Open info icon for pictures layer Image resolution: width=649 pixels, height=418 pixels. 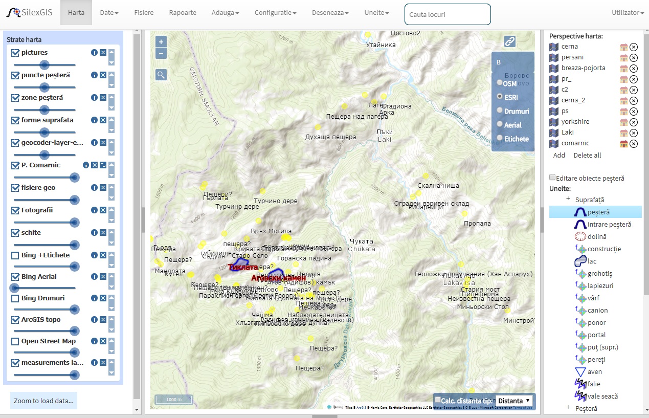(x=94, y=53)
